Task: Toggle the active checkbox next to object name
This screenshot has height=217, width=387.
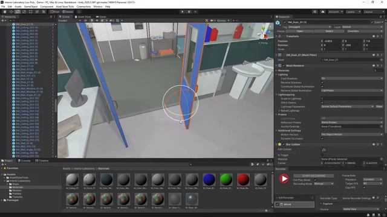Action: [285, 22]
